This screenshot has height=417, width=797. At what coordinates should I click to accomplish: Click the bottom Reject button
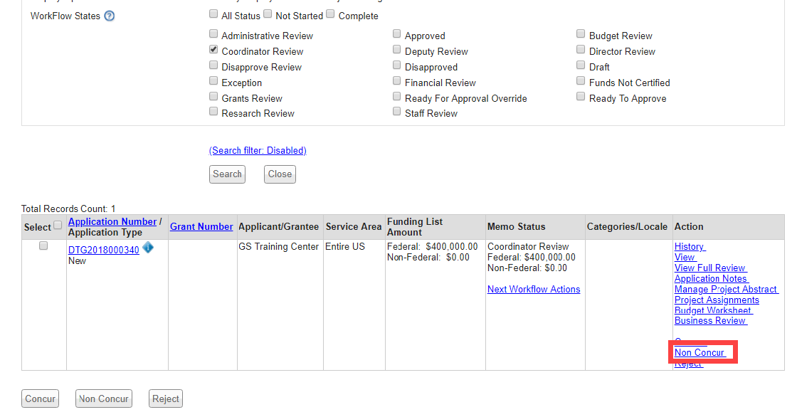coord(165,399)
